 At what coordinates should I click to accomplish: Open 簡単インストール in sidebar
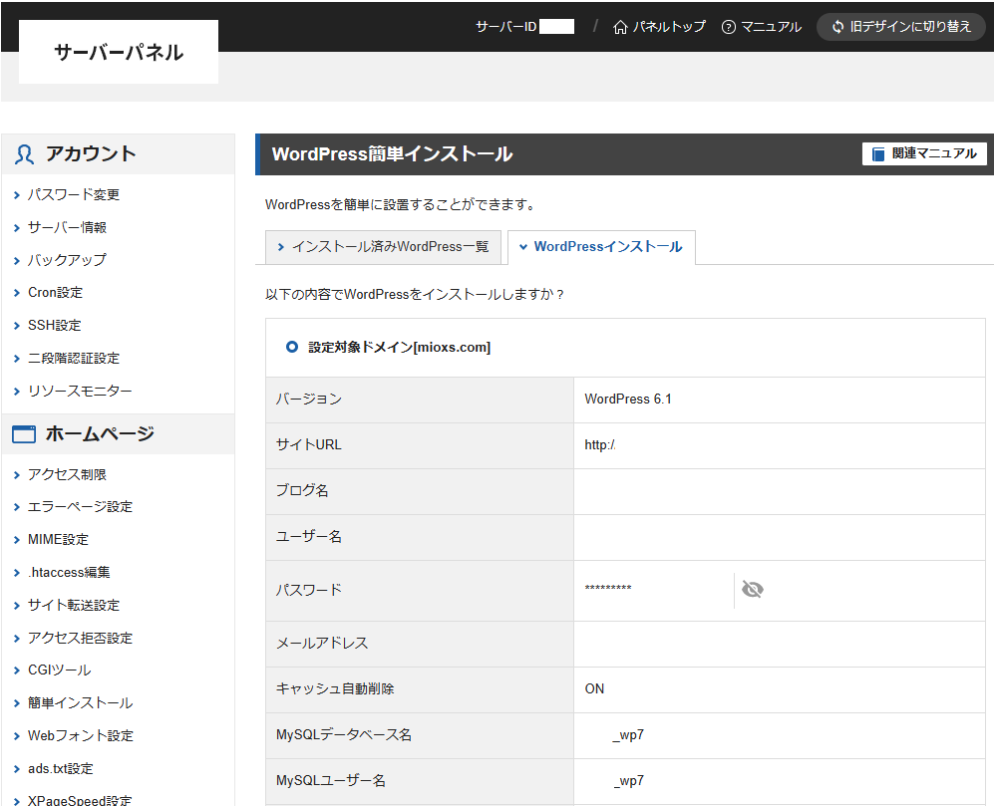(x=80, y=703)
